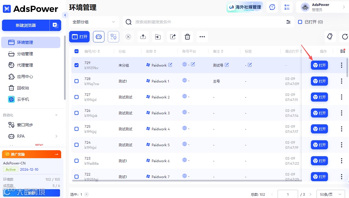Screen dimensions: 349x198
Task: Open the browser for profile 727
Action: tap(319, 97)
